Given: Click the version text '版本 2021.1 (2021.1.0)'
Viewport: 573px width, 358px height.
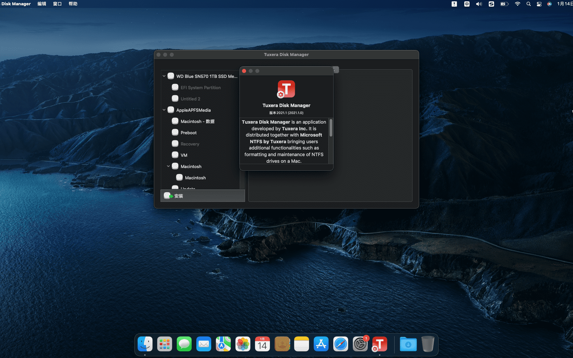Looking at the screenshot, I should coord(286,113).
